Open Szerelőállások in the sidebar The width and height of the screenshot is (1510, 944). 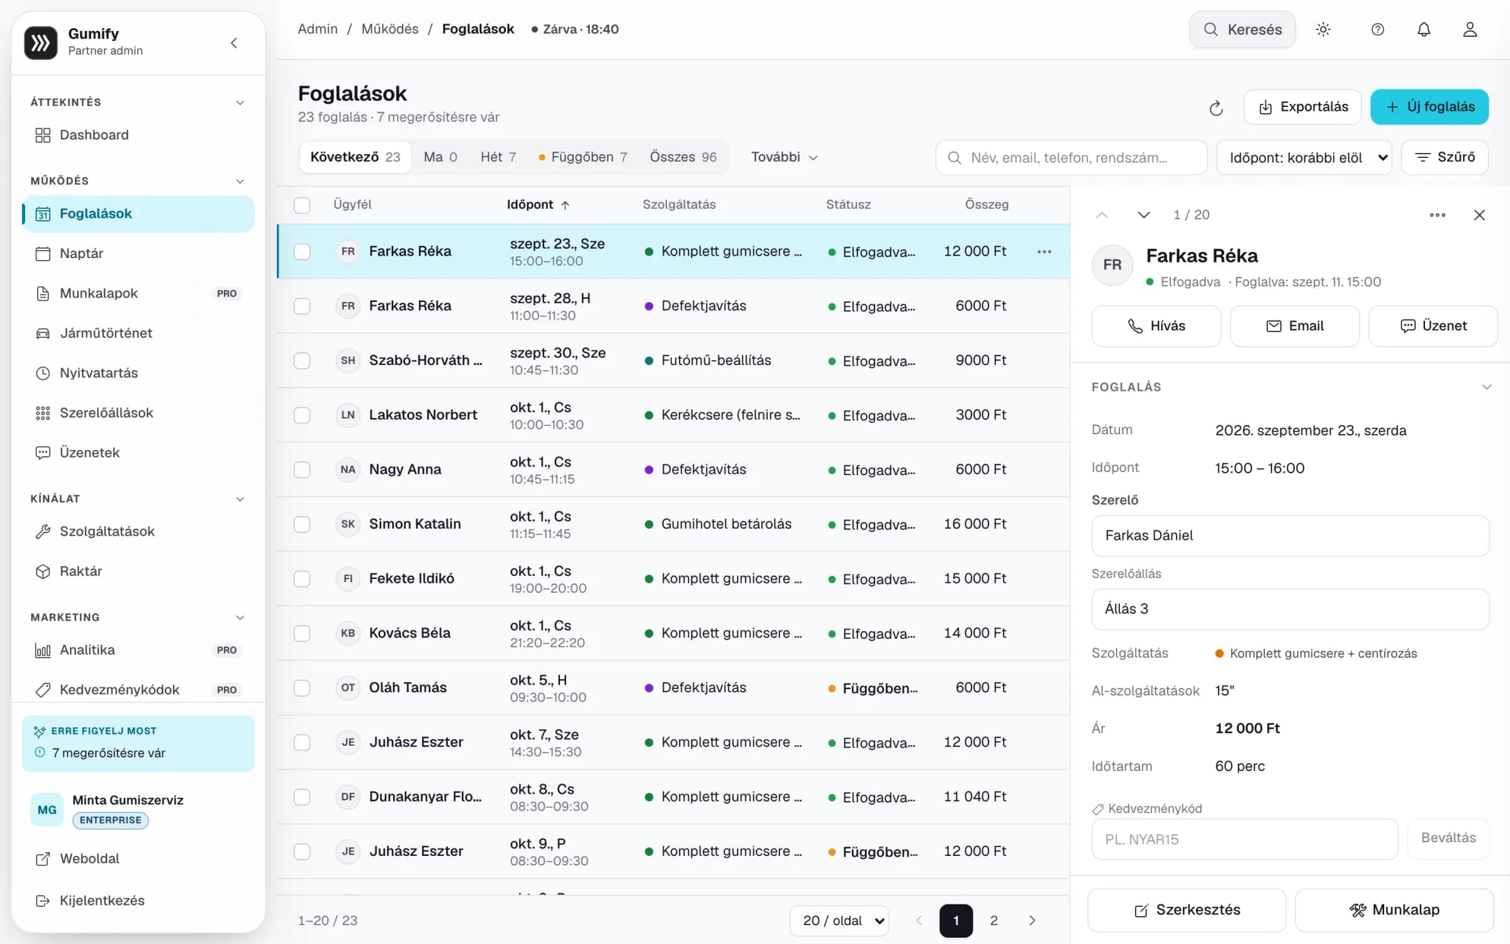138,413
